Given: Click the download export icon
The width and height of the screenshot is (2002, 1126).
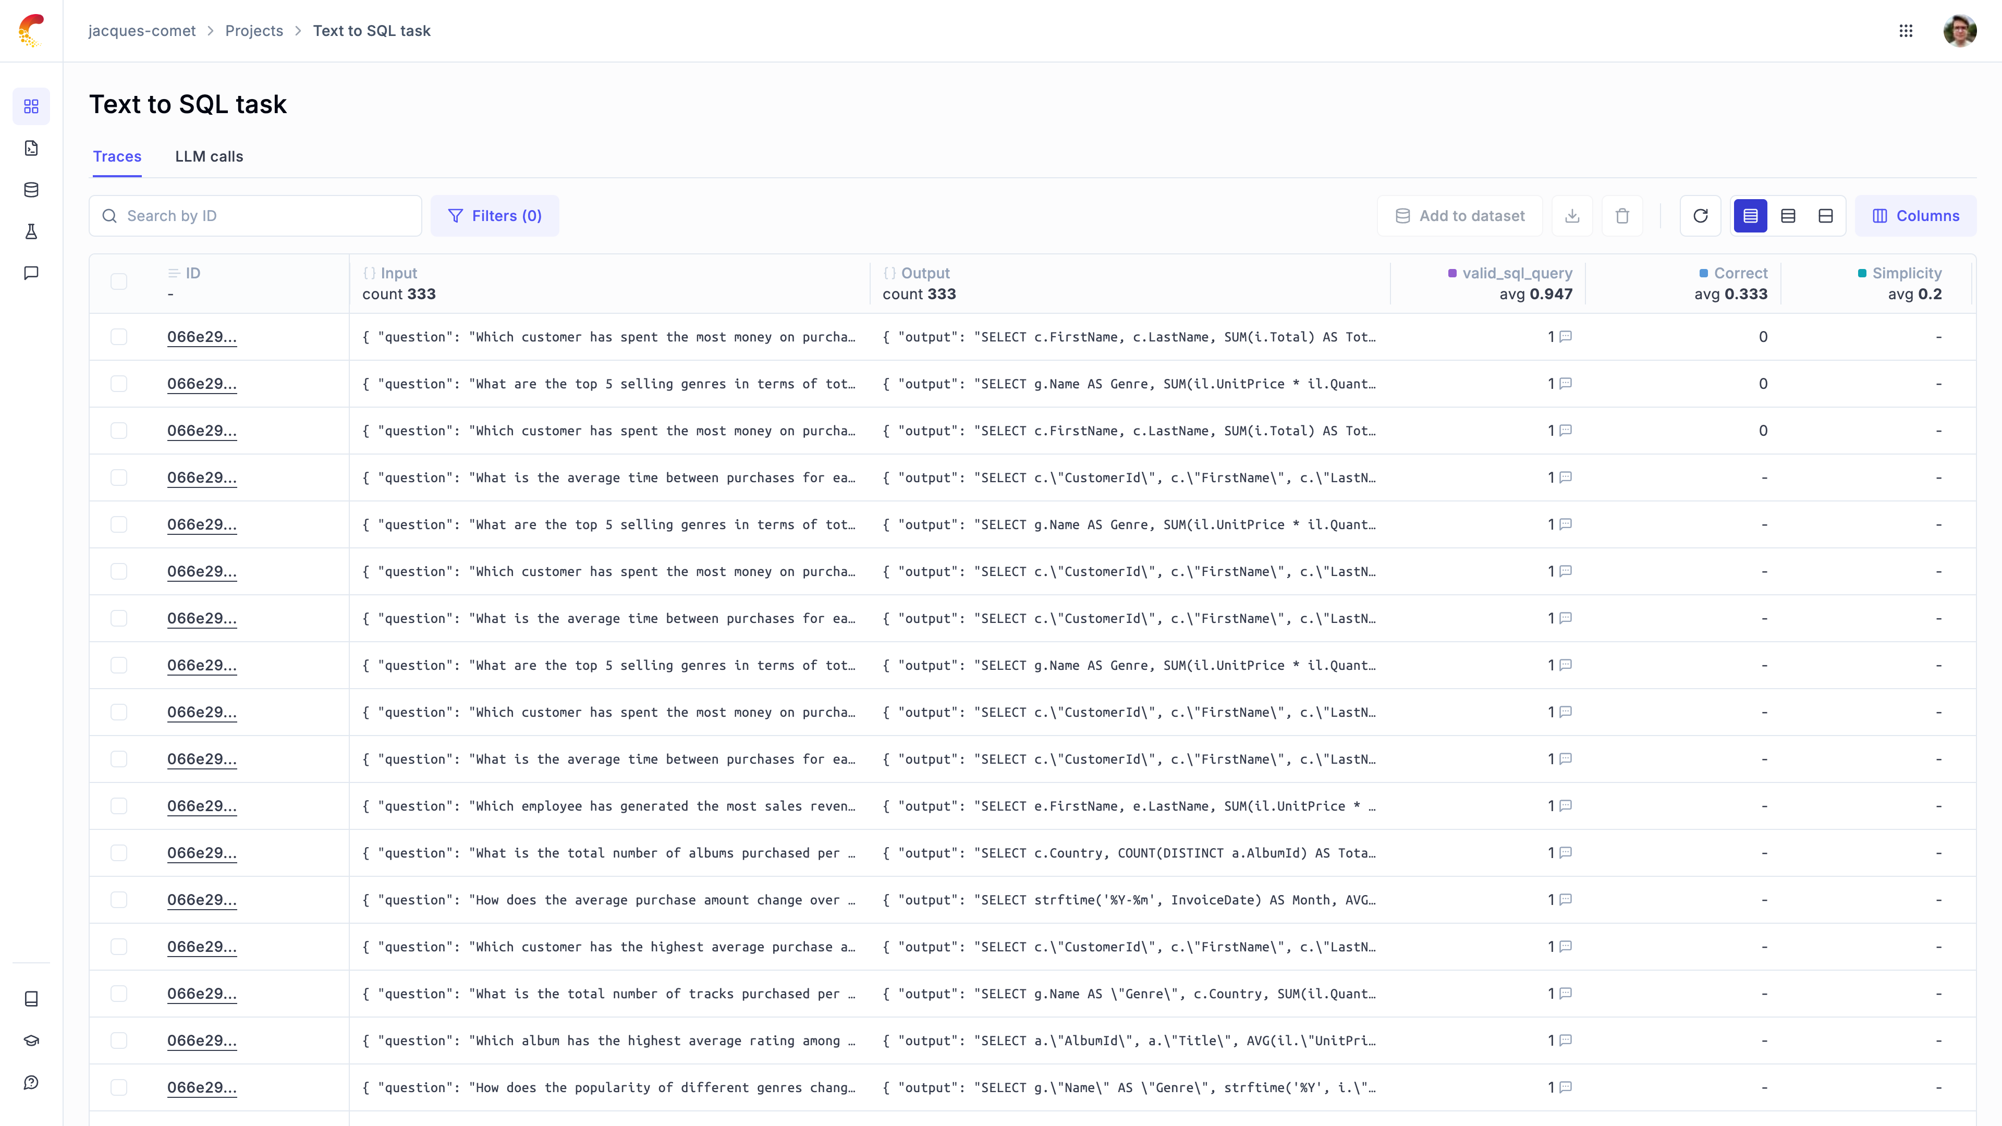Looking at the screenshot, I should click(x=1571, y=216).
